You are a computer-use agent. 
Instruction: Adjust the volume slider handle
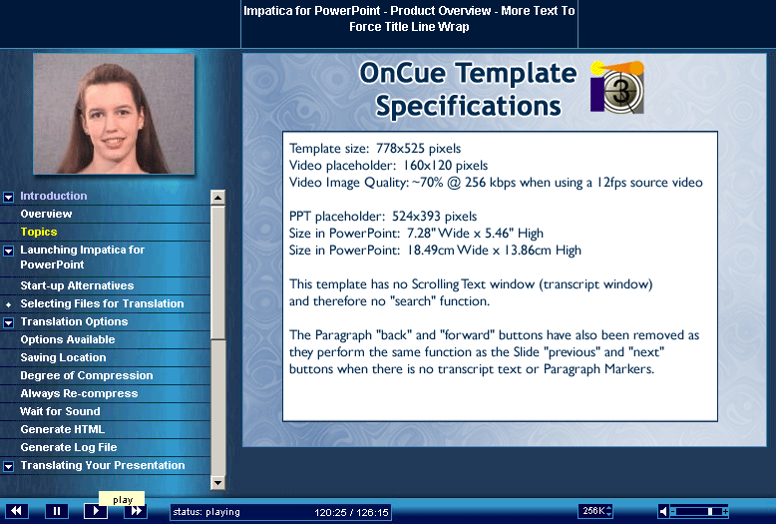tap(710, 511)
